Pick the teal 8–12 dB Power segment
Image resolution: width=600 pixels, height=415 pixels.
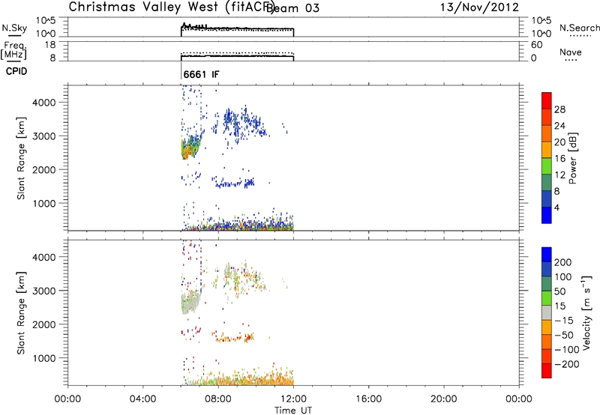pos(547,182)
